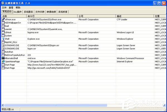
Task: Click the OpenHomePage Internet Explorer icon
Action: [x=3, y=62]
